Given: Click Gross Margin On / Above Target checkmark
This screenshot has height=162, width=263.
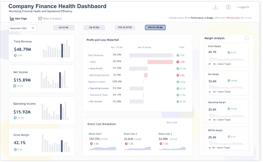Looking at the screenshot, I should coord(210,64).
